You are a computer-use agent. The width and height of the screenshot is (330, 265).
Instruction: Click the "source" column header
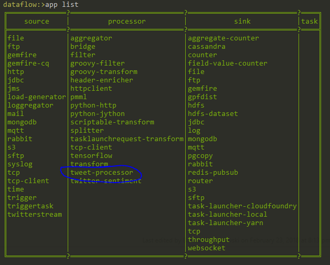tap(37, 22)
